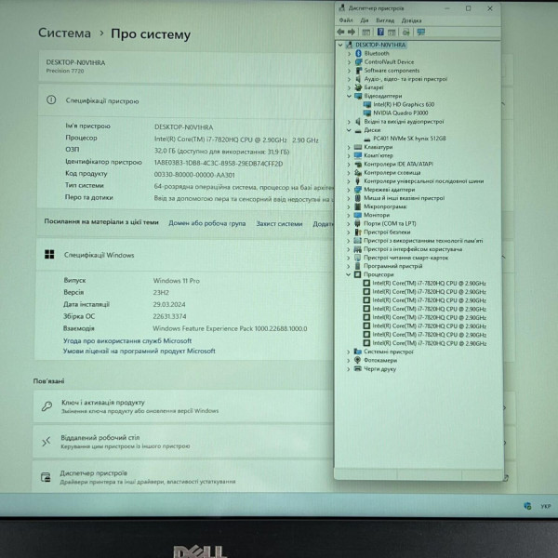Image resolution: width=558 pixels, height=558 pixels.
Task: Click the Forward arrow in Device Manager toolbar
Action: tap(352, 32)
